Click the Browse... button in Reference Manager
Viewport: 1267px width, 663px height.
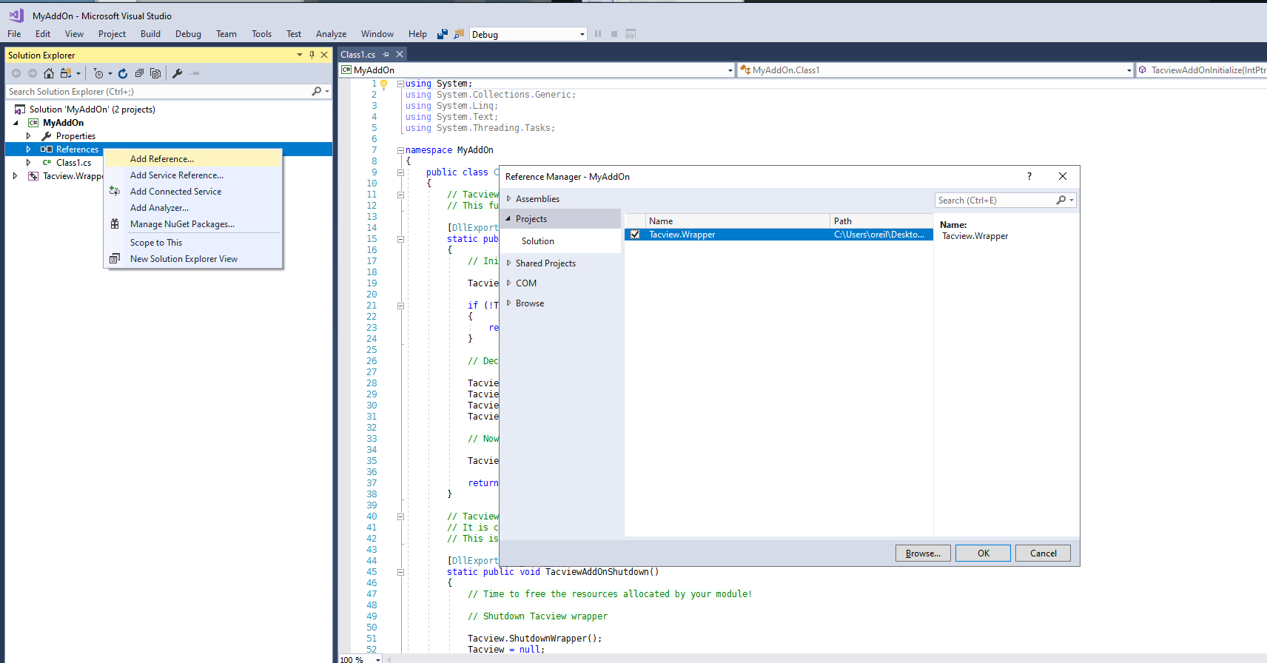click(923, 553)
